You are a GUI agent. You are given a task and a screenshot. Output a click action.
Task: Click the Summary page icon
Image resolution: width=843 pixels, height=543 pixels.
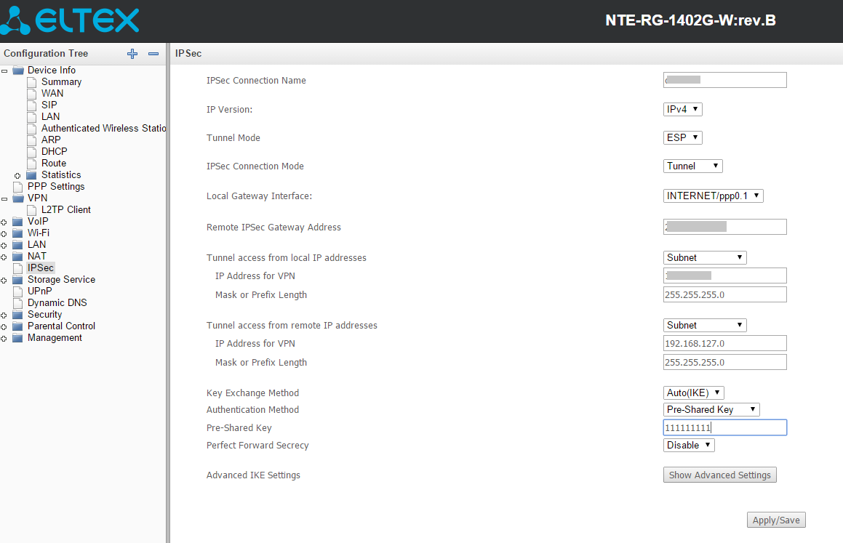(x=32, y=82)
